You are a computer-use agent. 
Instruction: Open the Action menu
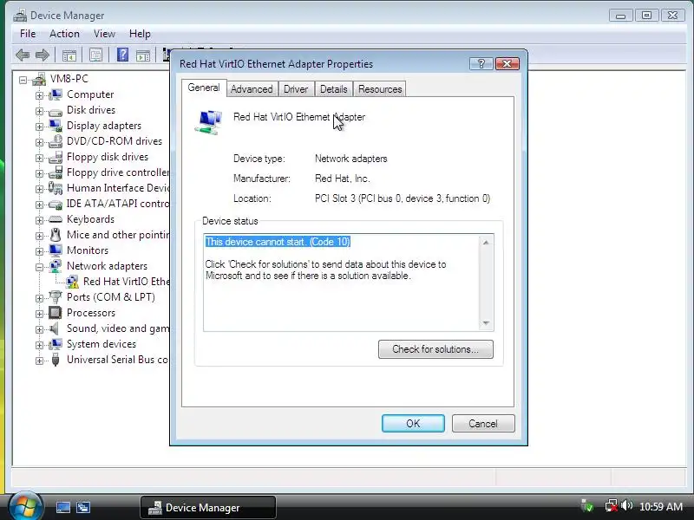click(64, 34)
